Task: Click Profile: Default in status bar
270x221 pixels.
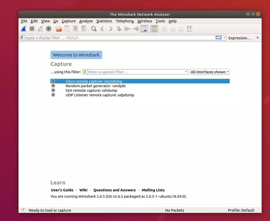Action: (241, 210)
